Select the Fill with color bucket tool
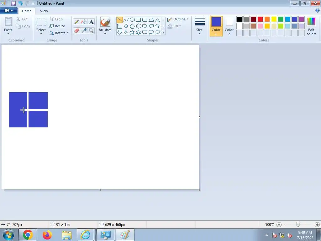The width and height of the screenshot is (321, 241). coord(84,22)
